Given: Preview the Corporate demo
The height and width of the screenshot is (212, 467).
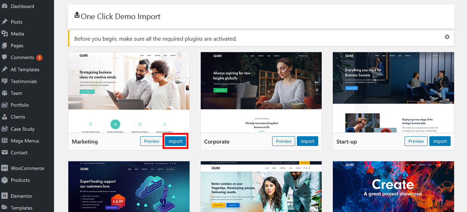Looking at the screenshot, I should [284, 141].
